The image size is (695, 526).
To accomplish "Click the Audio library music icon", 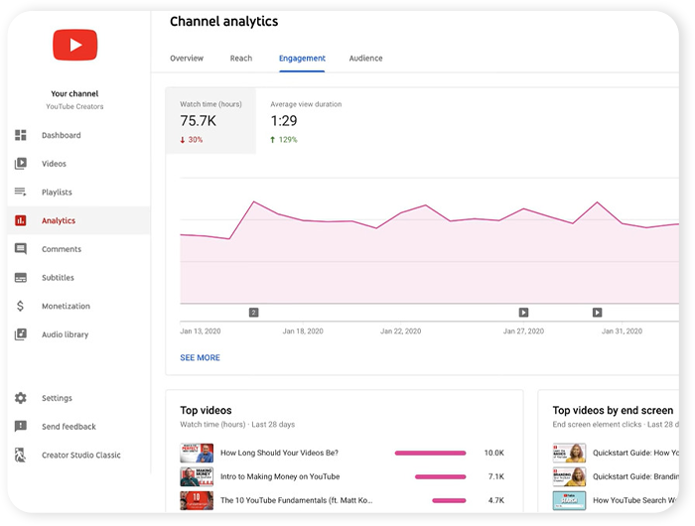I will tap(21, 334).
